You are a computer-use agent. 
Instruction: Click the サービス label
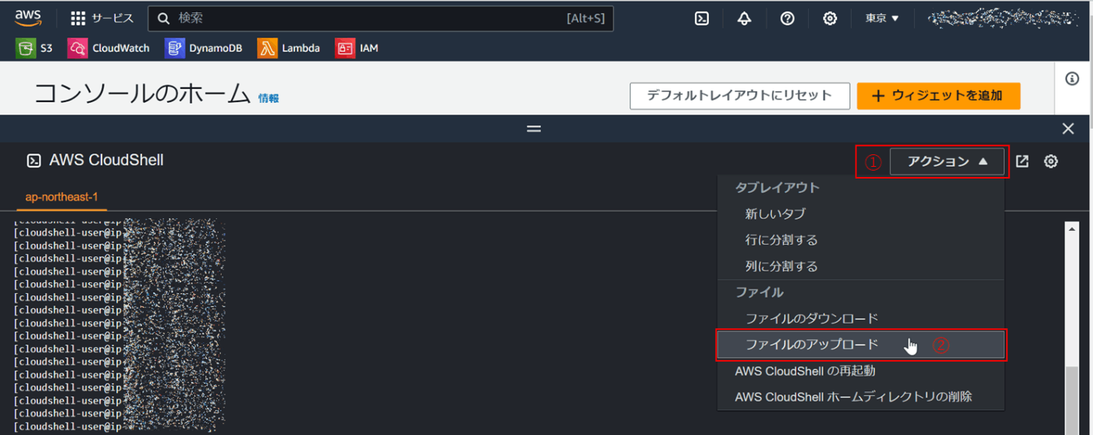(x=112, y=18)
